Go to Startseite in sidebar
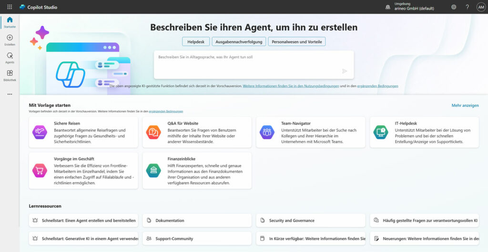The height and width of the screenshot is (252, 488). coord(10,22)
